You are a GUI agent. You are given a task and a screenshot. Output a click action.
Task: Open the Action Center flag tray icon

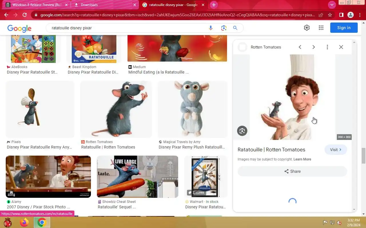(325, 223)
